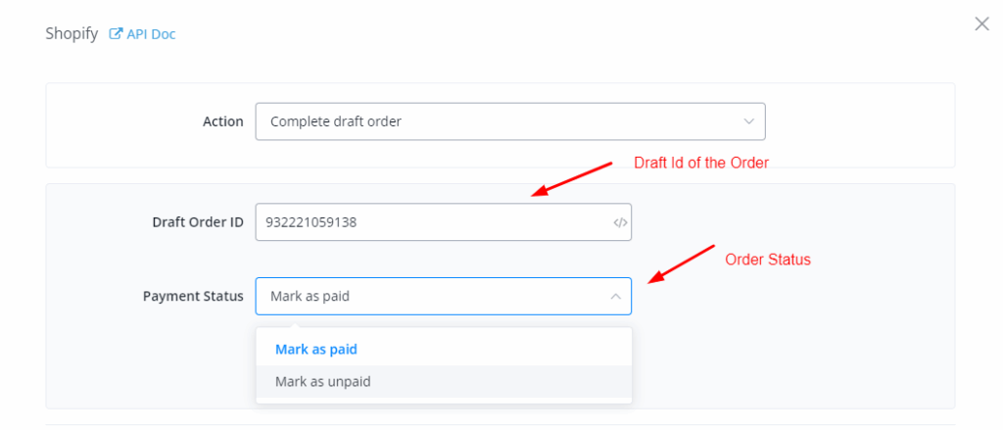Collapse the Payment Status list using the up chevron

(x=615, y=296)
